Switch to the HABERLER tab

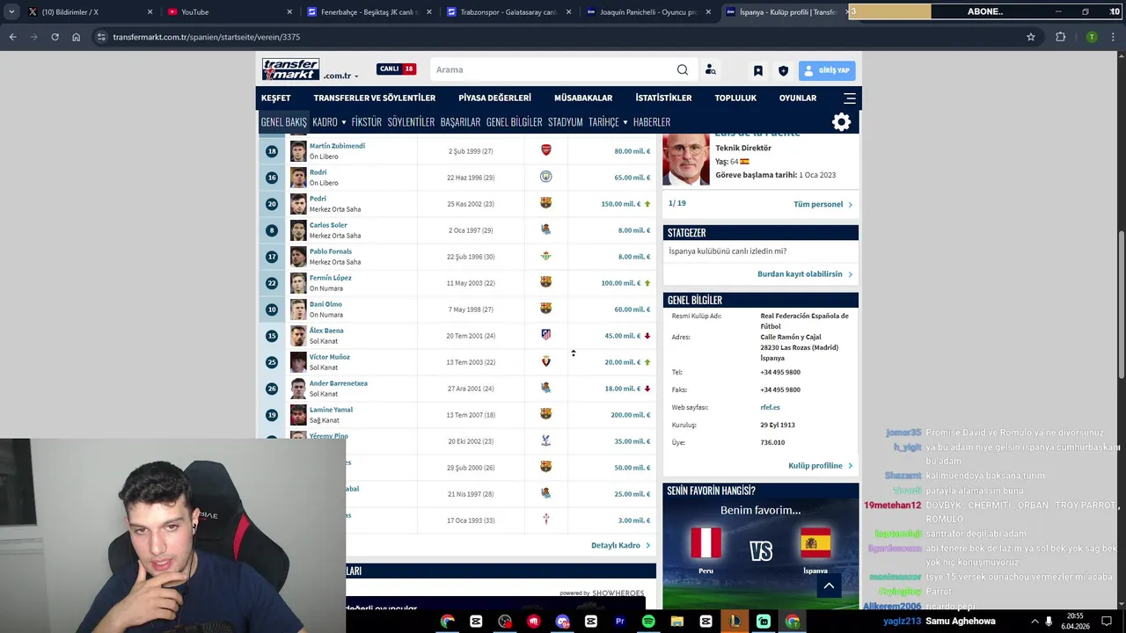tap(652, 122)
